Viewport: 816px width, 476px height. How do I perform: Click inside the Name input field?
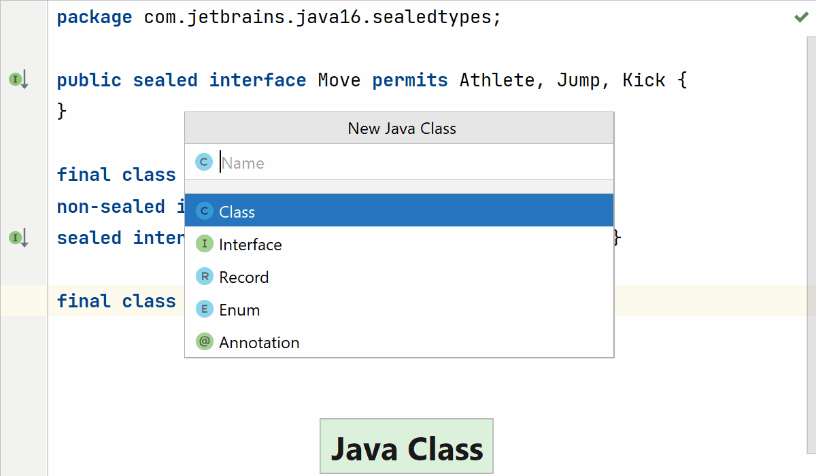click(340, 162)
